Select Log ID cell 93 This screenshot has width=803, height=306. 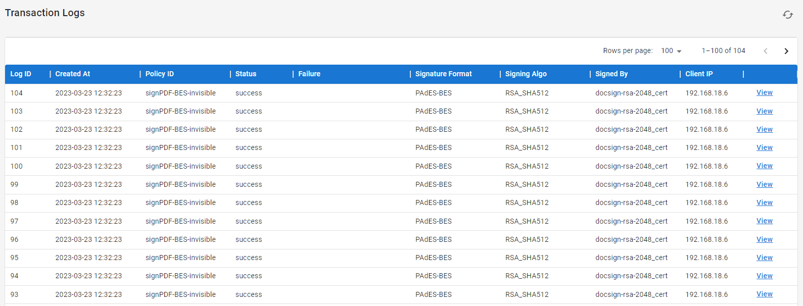click(15, 294)
